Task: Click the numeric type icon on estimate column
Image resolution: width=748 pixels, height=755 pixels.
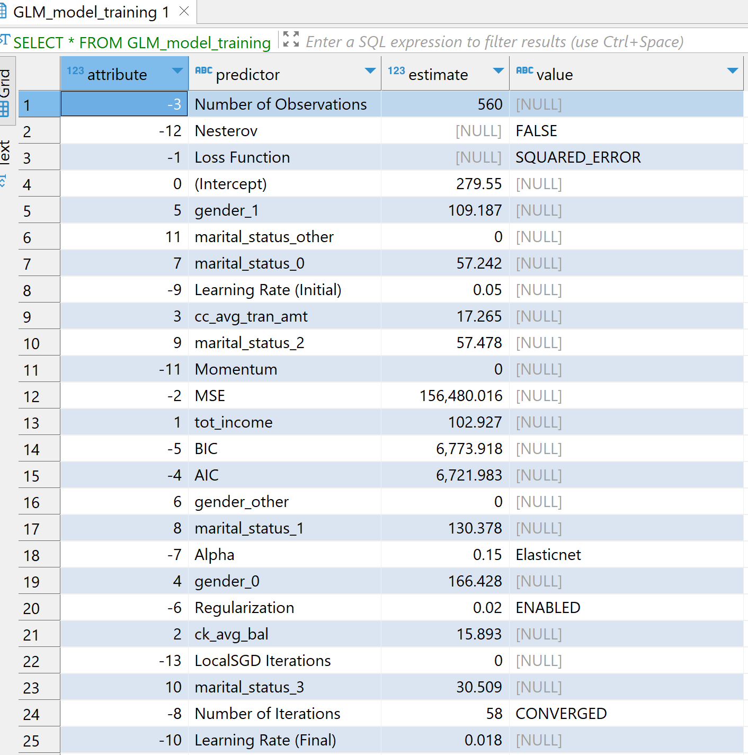Action: 396,71
